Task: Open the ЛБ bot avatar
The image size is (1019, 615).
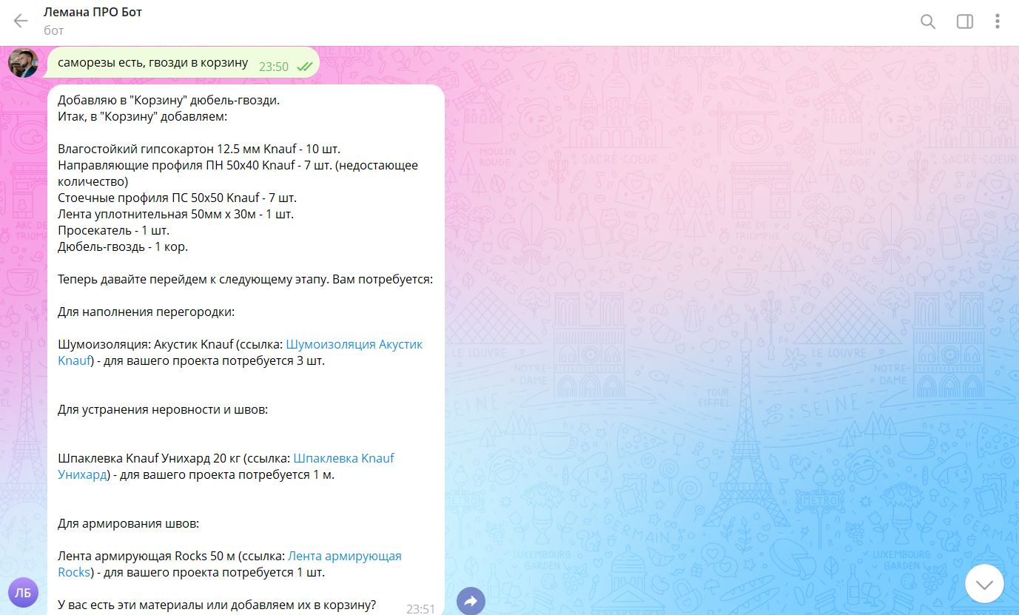Action: click(23, 592)
